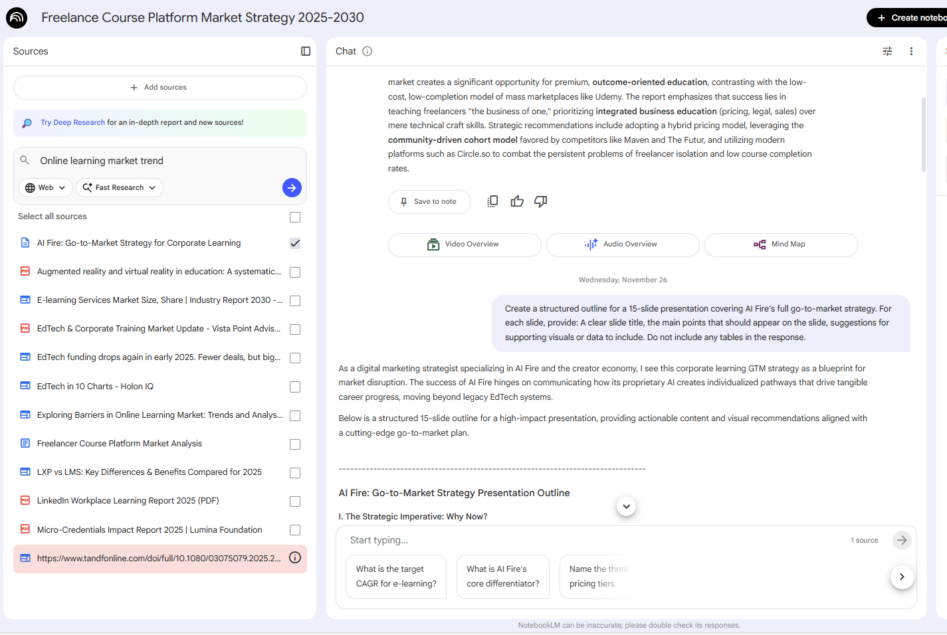Screen dimensions: 947x635
Task: Click scroll-to-bottom chevron in chat
Action: (x=626, y=506)
